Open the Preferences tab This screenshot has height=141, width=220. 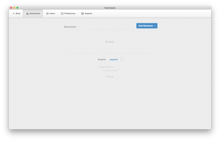tap(68, 13)
